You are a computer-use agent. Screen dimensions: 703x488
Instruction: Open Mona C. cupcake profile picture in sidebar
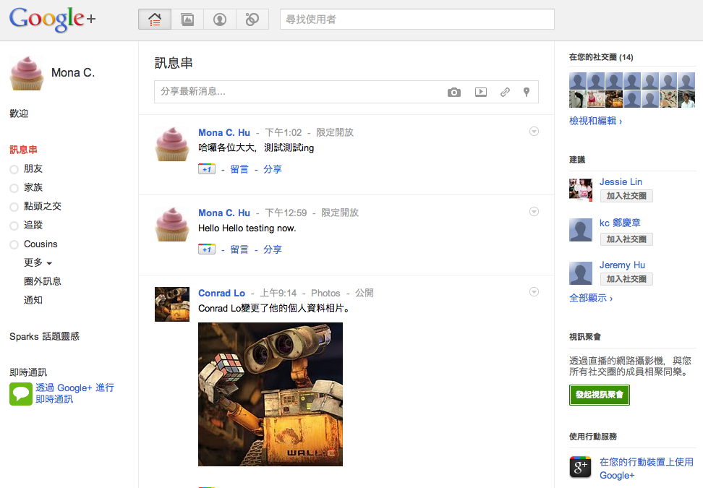pyautogui.click(x=27, y=73)
